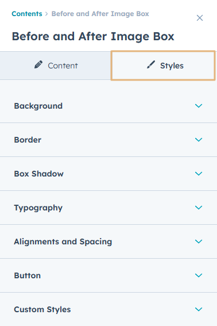Open Custom Styles chevron arrow
Viewport: 217px width, 326px height.
199,309
